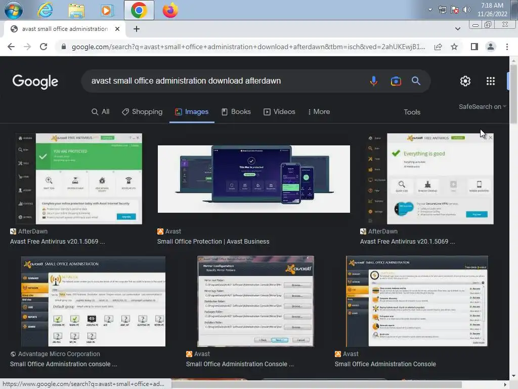Click 'Small Office Administration console ...' Advantage Micro link
This screenshot has width=518, height=389.
tap(63, 364)
